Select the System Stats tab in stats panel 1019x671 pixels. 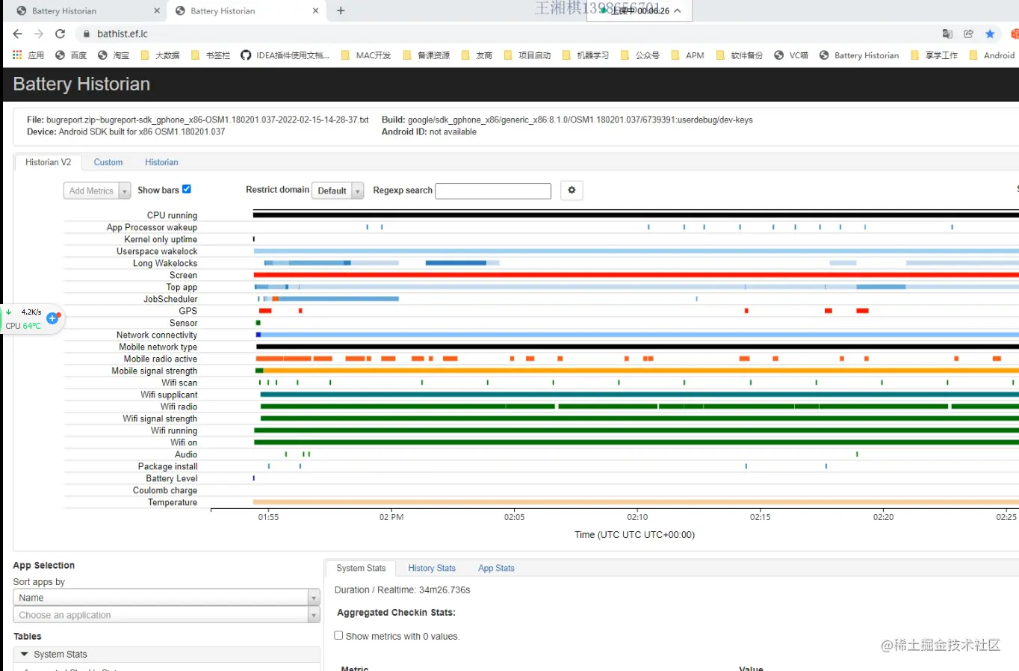click(x=361, y=569)
